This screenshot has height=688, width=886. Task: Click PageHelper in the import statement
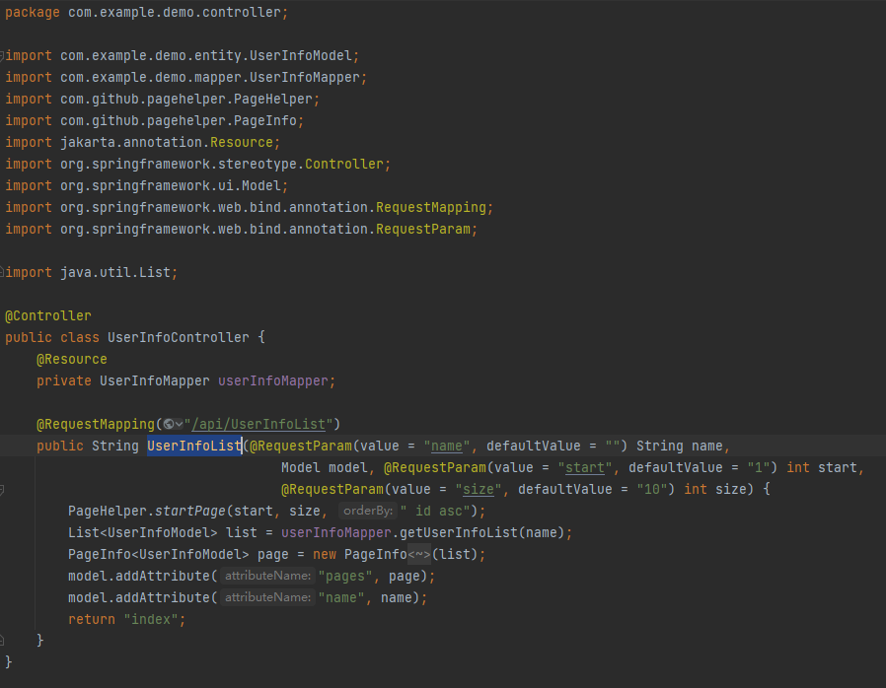273,100
